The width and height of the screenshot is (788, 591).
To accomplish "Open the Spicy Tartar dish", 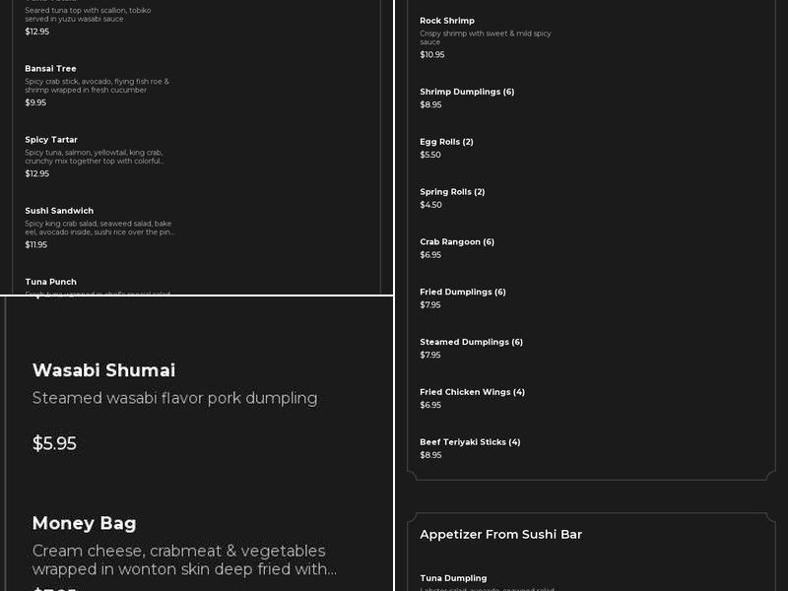I will pos(51,140).
